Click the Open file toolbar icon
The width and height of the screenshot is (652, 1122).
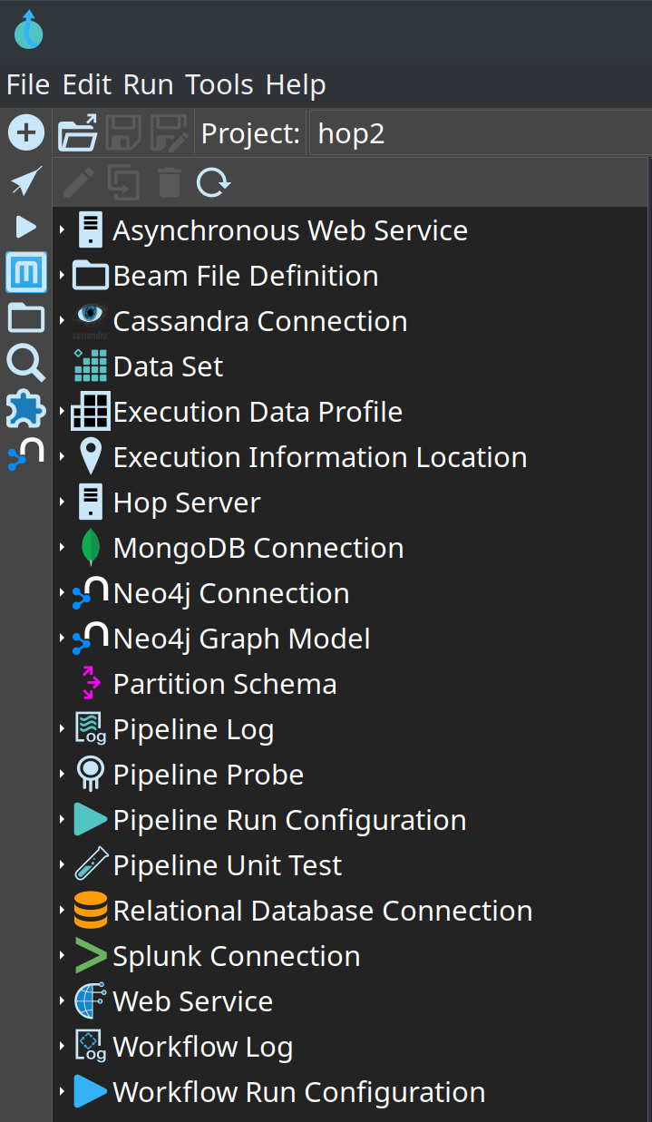point(78,134)
